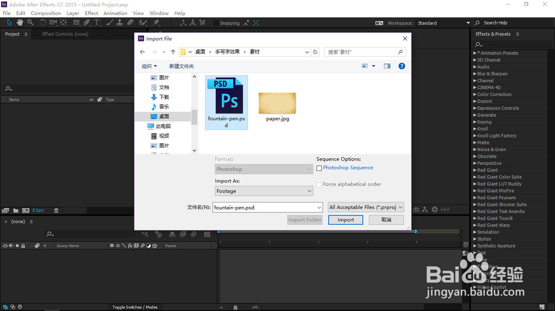
Task: Select the Hand tool
Action: point(20,23)
